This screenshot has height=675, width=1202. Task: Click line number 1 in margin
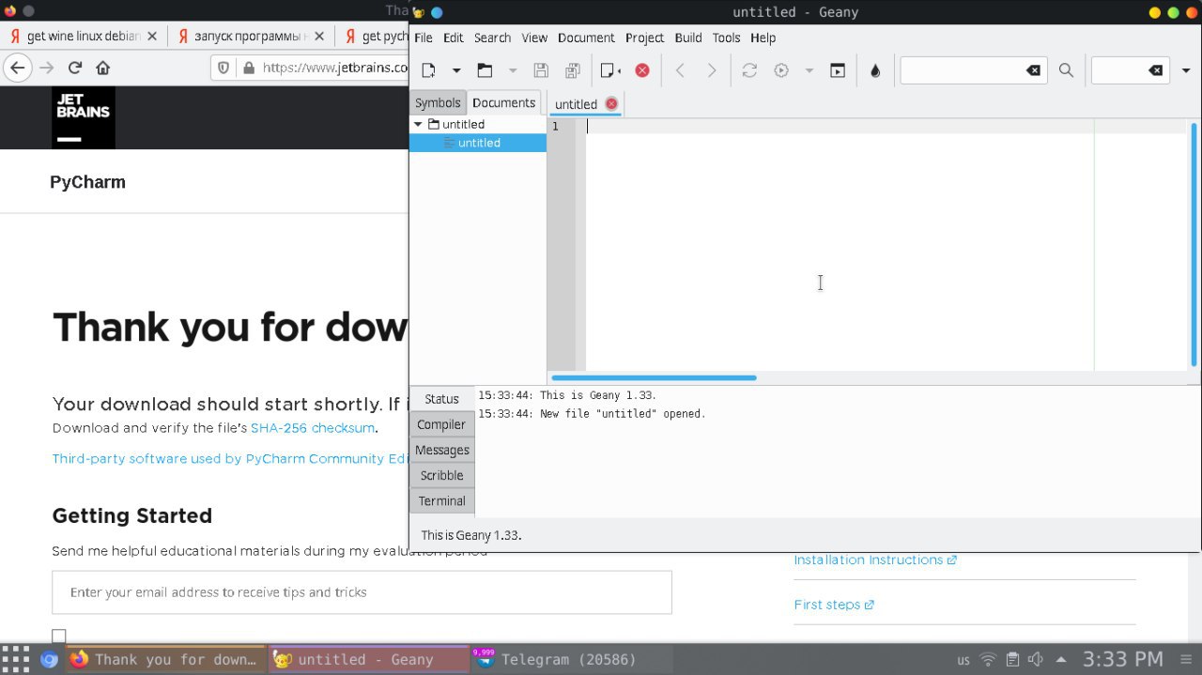(555, 126)
